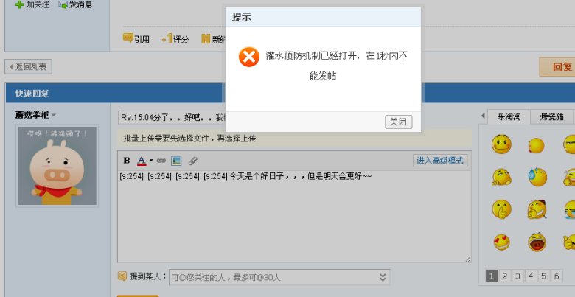Click the Bold formatting icon
The width and height of the screenshot is (575, 297).
[127, 160]
